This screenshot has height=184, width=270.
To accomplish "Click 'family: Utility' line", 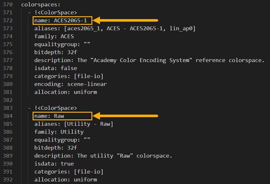I will [x=59, y=132].
